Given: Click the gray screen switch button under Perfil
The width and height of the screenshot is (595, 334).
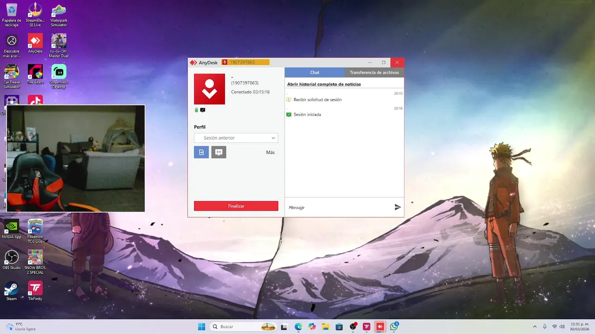Looking at the screenshot, I should (x=218, y=152).
